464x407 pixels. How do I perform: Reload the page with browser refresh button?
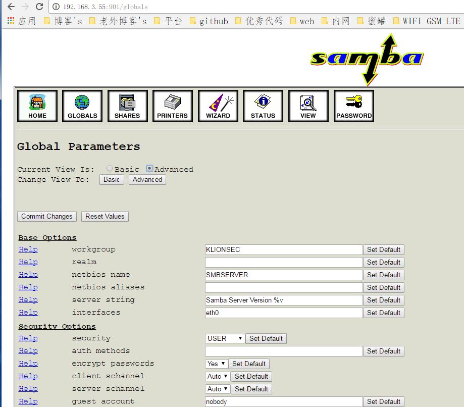(39, 7)
